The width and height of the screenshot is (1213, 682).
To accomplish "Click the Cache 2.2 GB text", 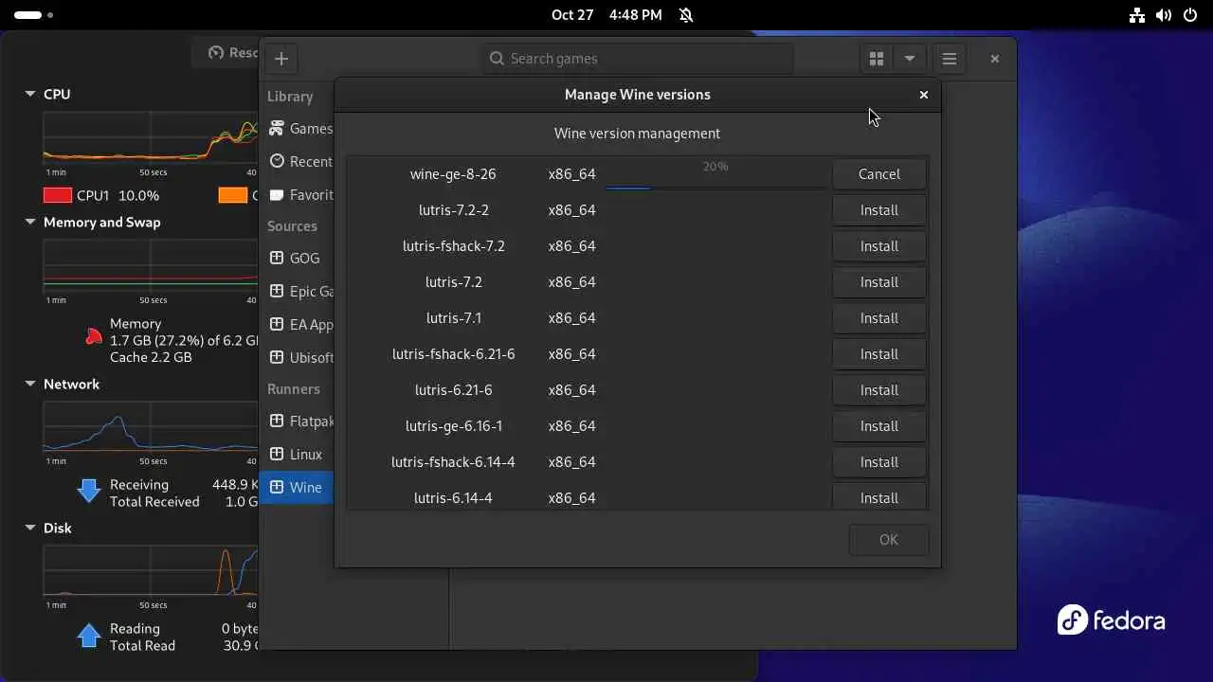I will (x=151, y=358).
